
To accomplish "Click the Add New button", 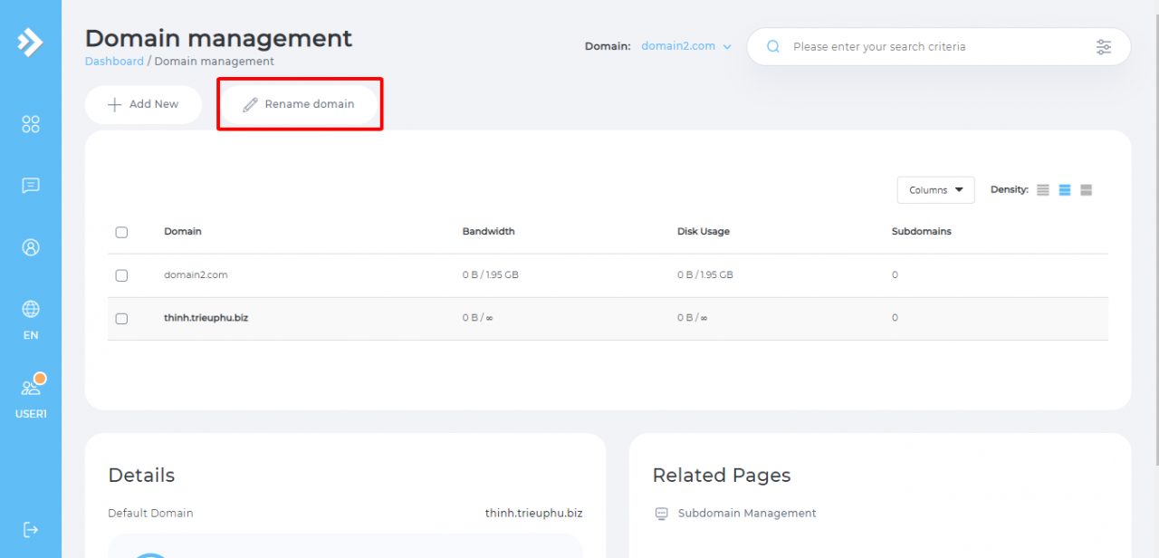I will pyautogui.click(x=143, y=104).
